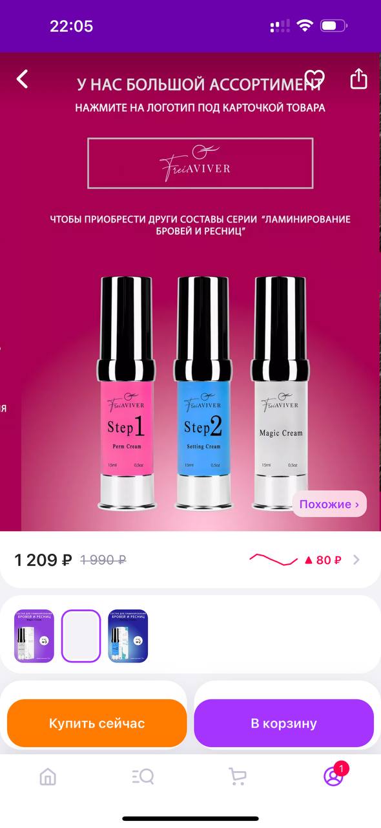Add product to favorites with heart icon
Screen dimensions: 381x828
(x=314, y=80)
